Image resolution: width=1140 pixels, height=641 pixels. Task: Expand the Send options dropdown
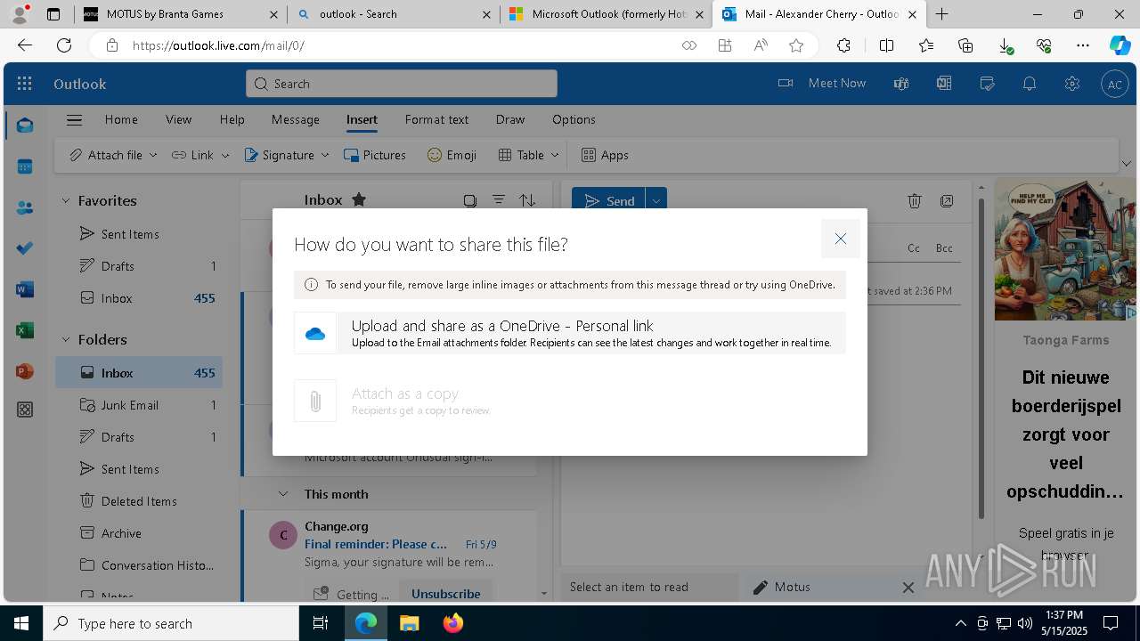coord(656,201)
